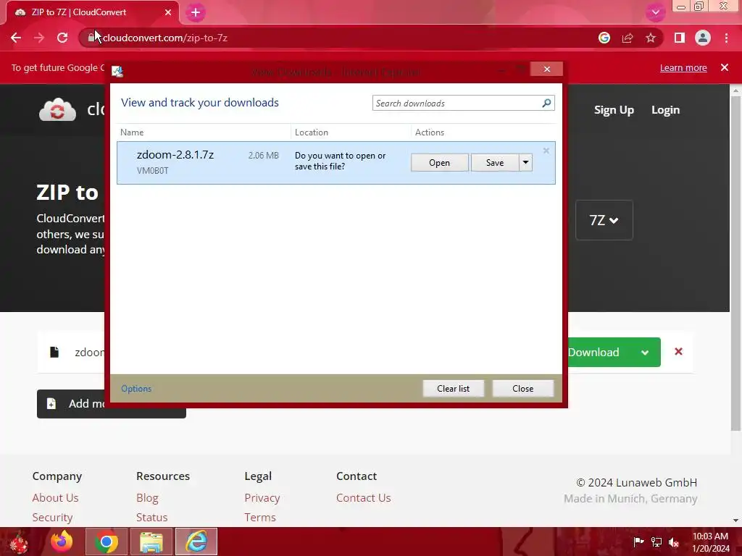Open the Status footer link
742x556 pixels.
152,517
